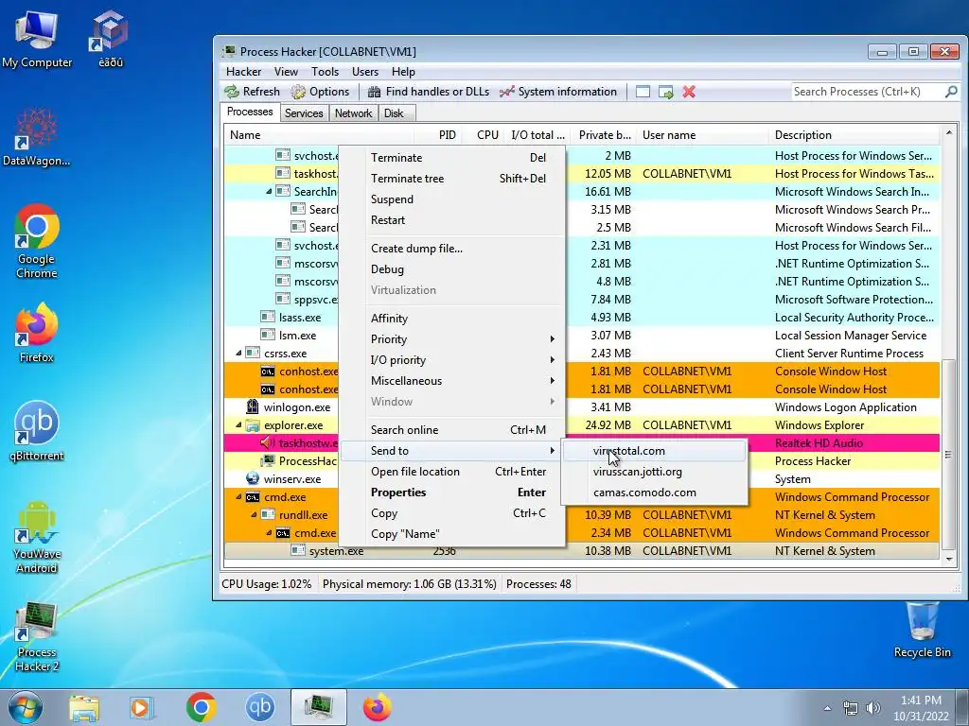Send process to virustotal.com
This screenshot has width=969, height=726.
point(654,451)
